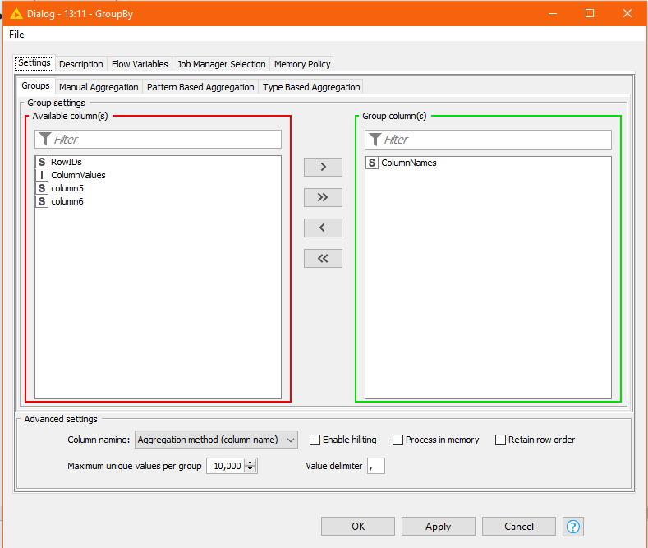Click the string type icon beside RowIDs
Screen dimensions: 648x548
[x=41, y=162]
